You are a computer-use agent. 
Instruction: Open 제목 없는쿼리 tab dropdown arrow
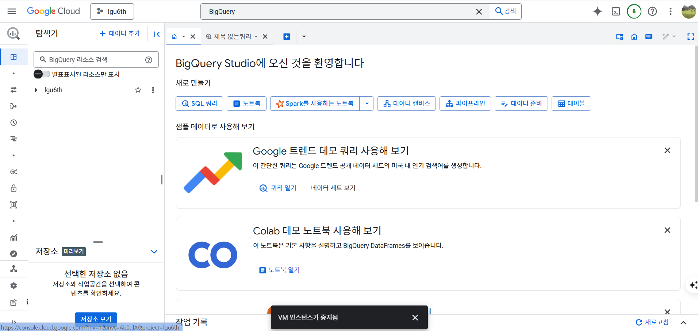click(x=256, y=36)
